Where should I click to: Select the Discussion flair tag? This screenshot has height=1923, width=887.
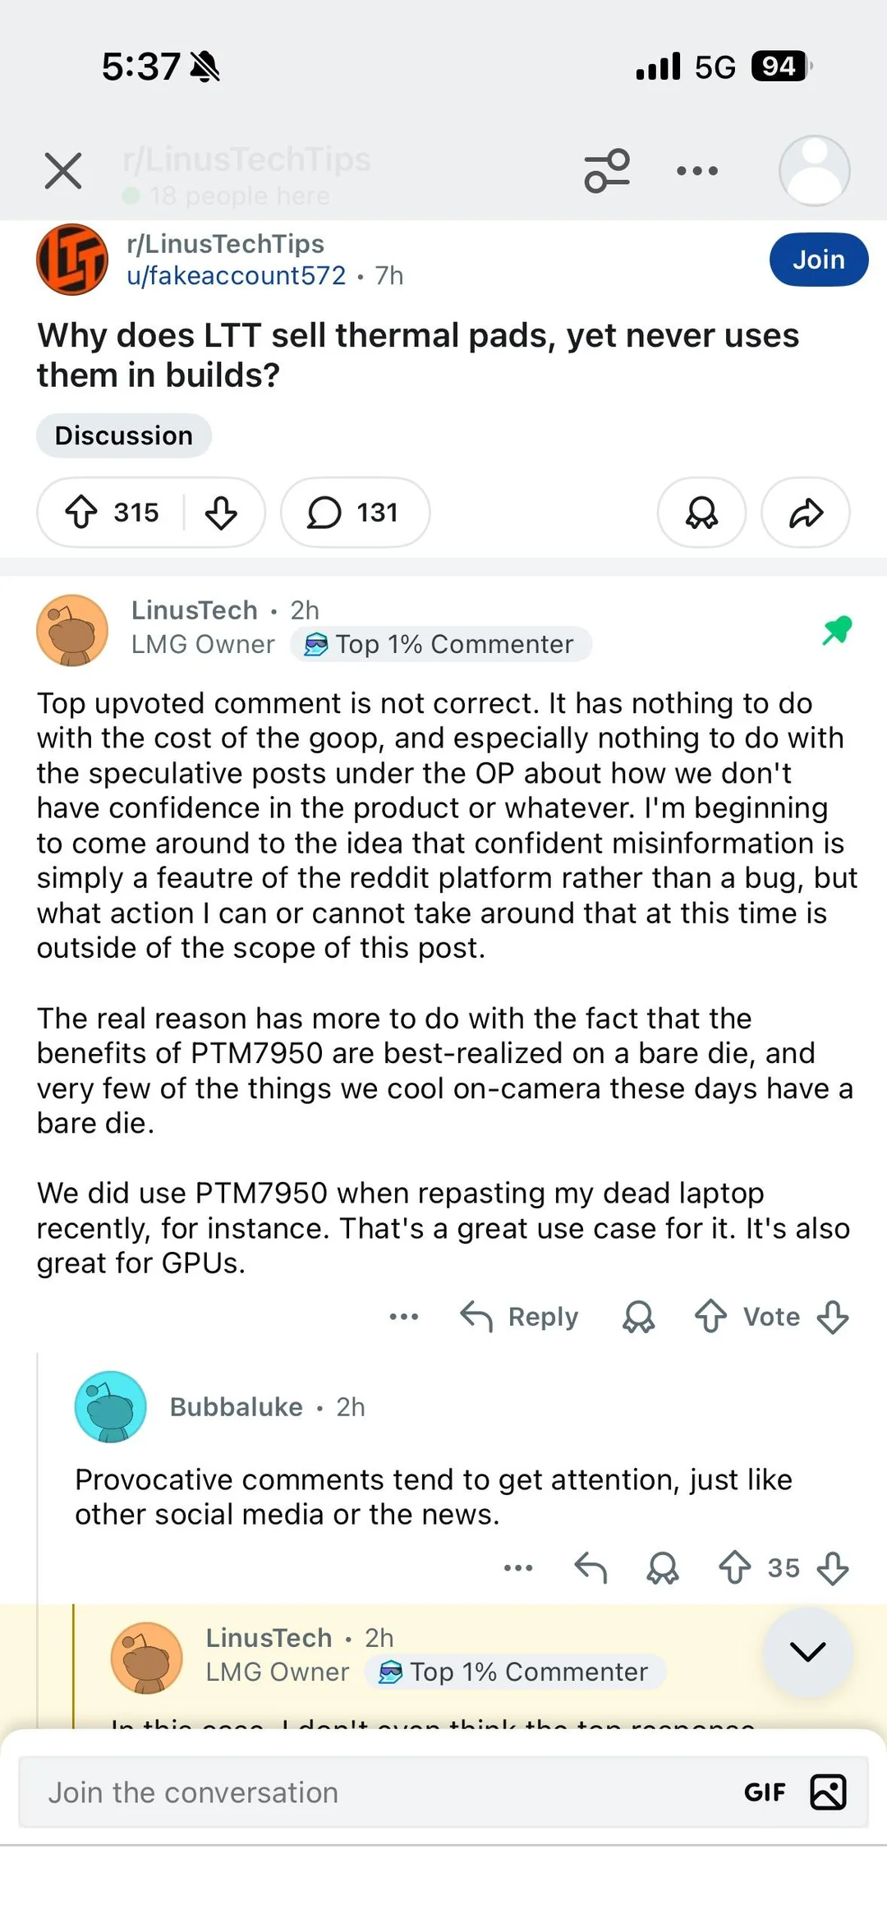click(x=124, y=435)
